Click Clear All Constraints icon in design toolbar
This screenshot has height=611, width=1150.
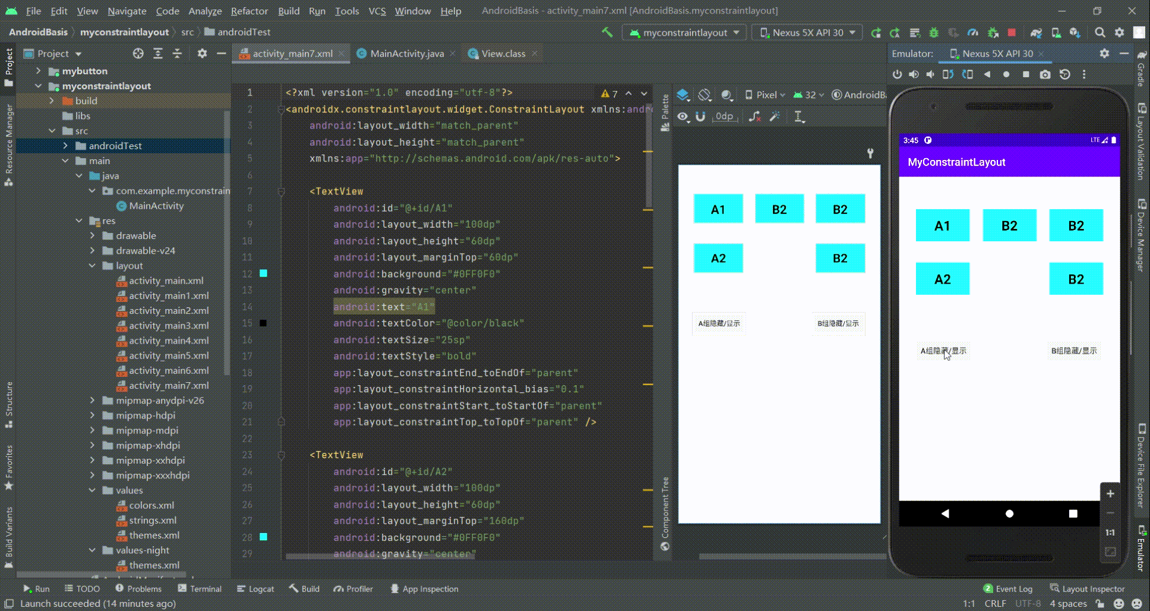click(x=754, y=116)
